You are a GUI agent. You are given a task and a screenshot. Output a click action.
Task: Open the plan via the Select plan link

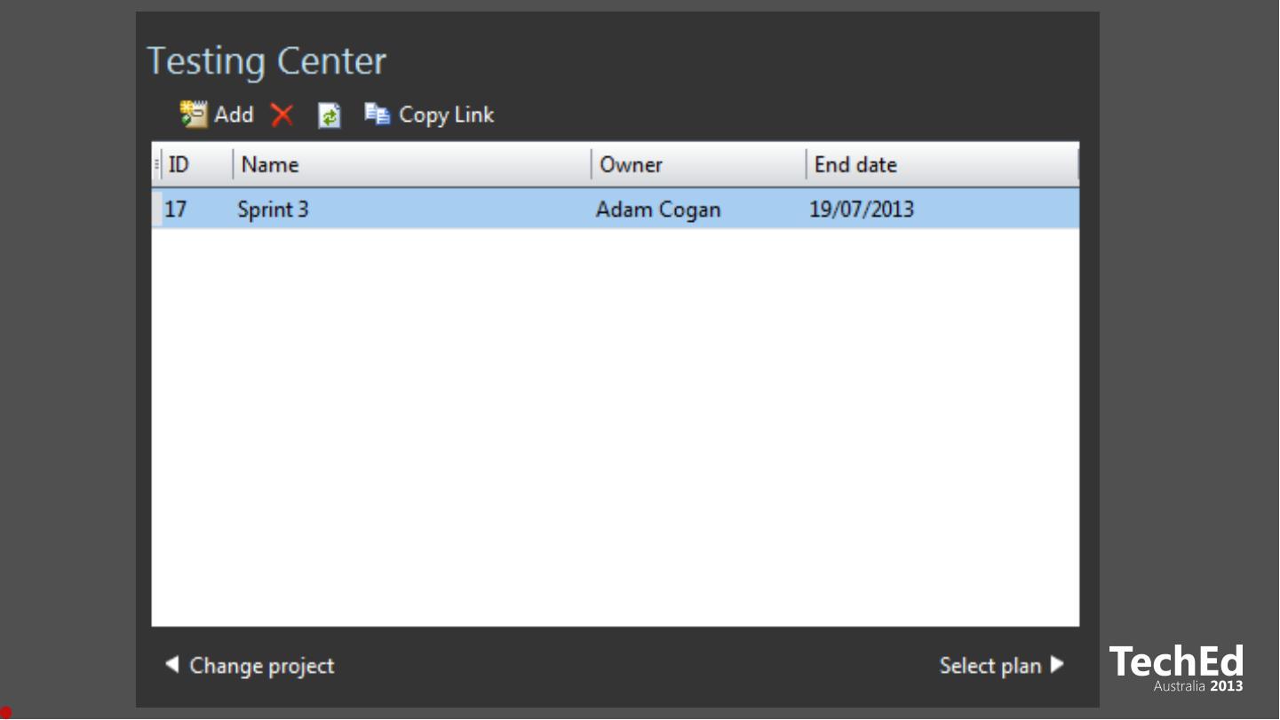(990, 666)
